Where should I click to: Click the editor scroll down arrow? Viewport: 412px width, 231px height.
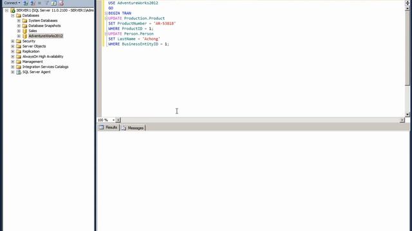(407, 114)
